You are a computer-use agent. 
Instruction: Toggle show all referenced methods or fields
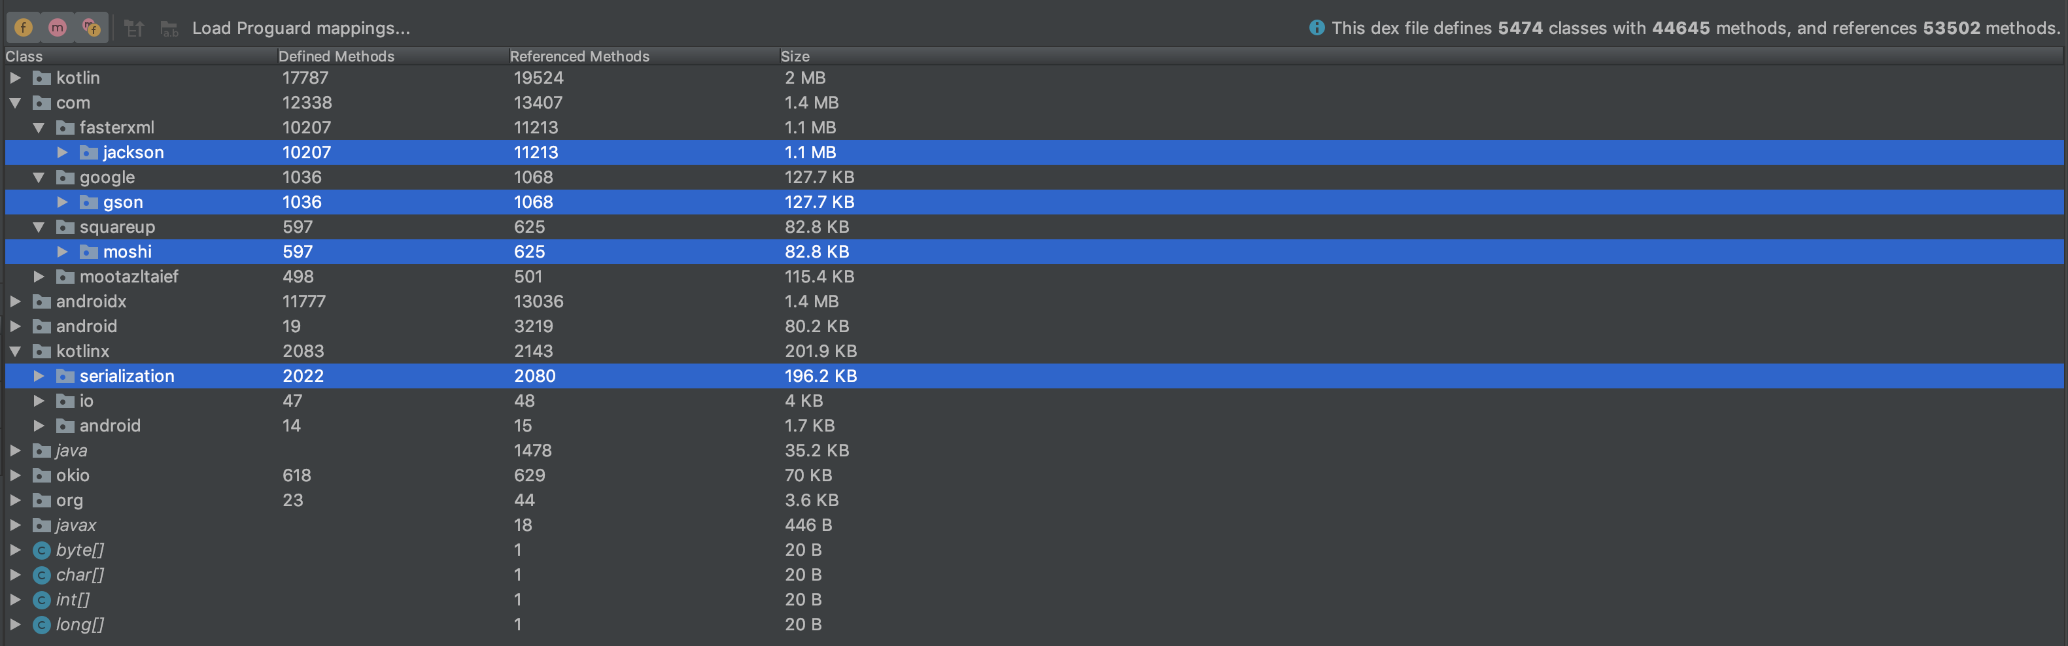tap(92, 28)
